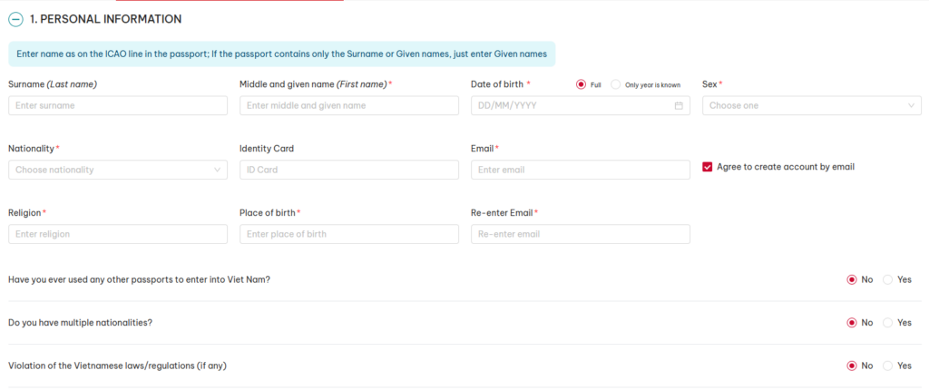Click the DD/MM/YYYY date field
This screenshot has height=390, width=929.
pyautogui.click(x=580, y=105)
